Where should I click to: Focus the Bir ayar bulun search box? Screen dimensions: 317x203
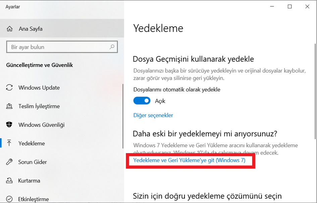pyautogui.click(x=62, y=47)
